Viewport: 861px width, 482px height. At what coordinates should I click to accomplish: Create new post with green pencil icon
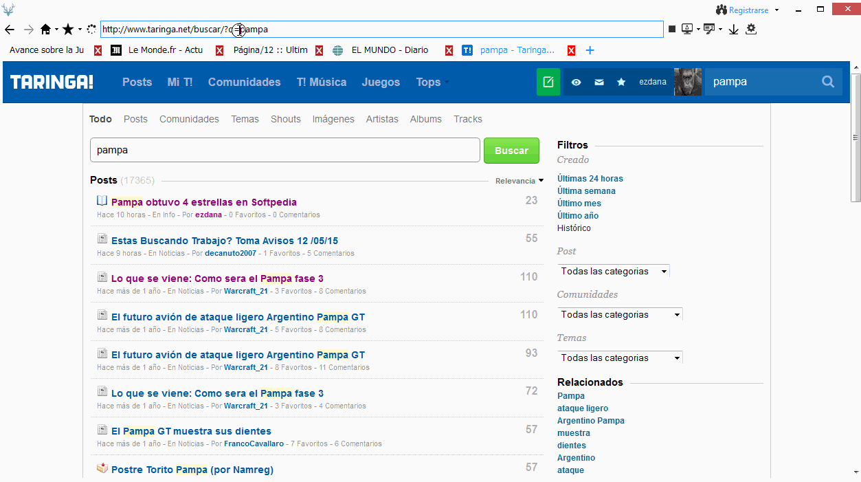548,82
